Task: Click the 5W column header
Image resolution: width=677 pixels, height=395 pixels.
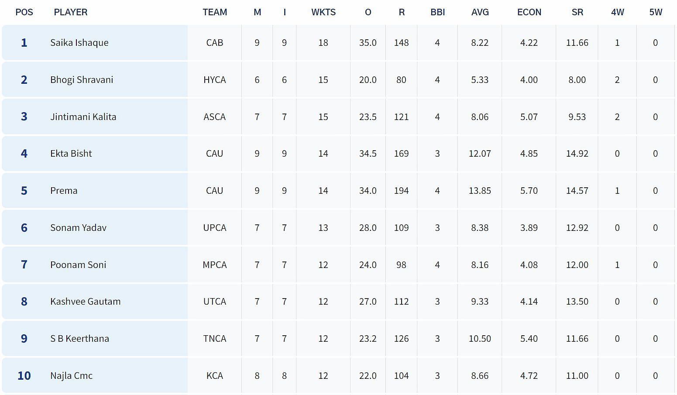Action: click(x=656, y=12)
